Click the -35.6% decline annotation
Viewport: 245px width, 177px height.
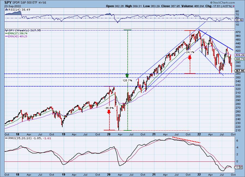109,108
